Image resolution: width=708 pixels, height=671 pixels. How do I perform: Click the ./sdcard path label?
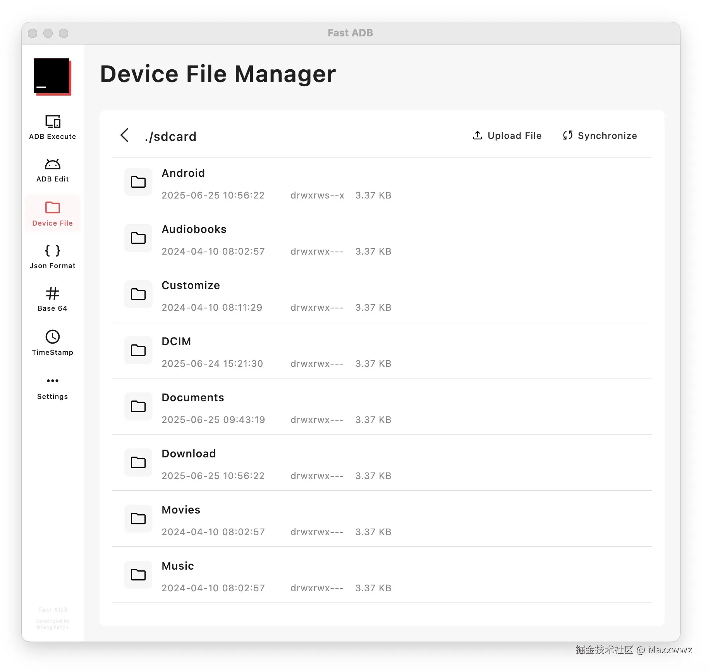click(x=170, y=136)
